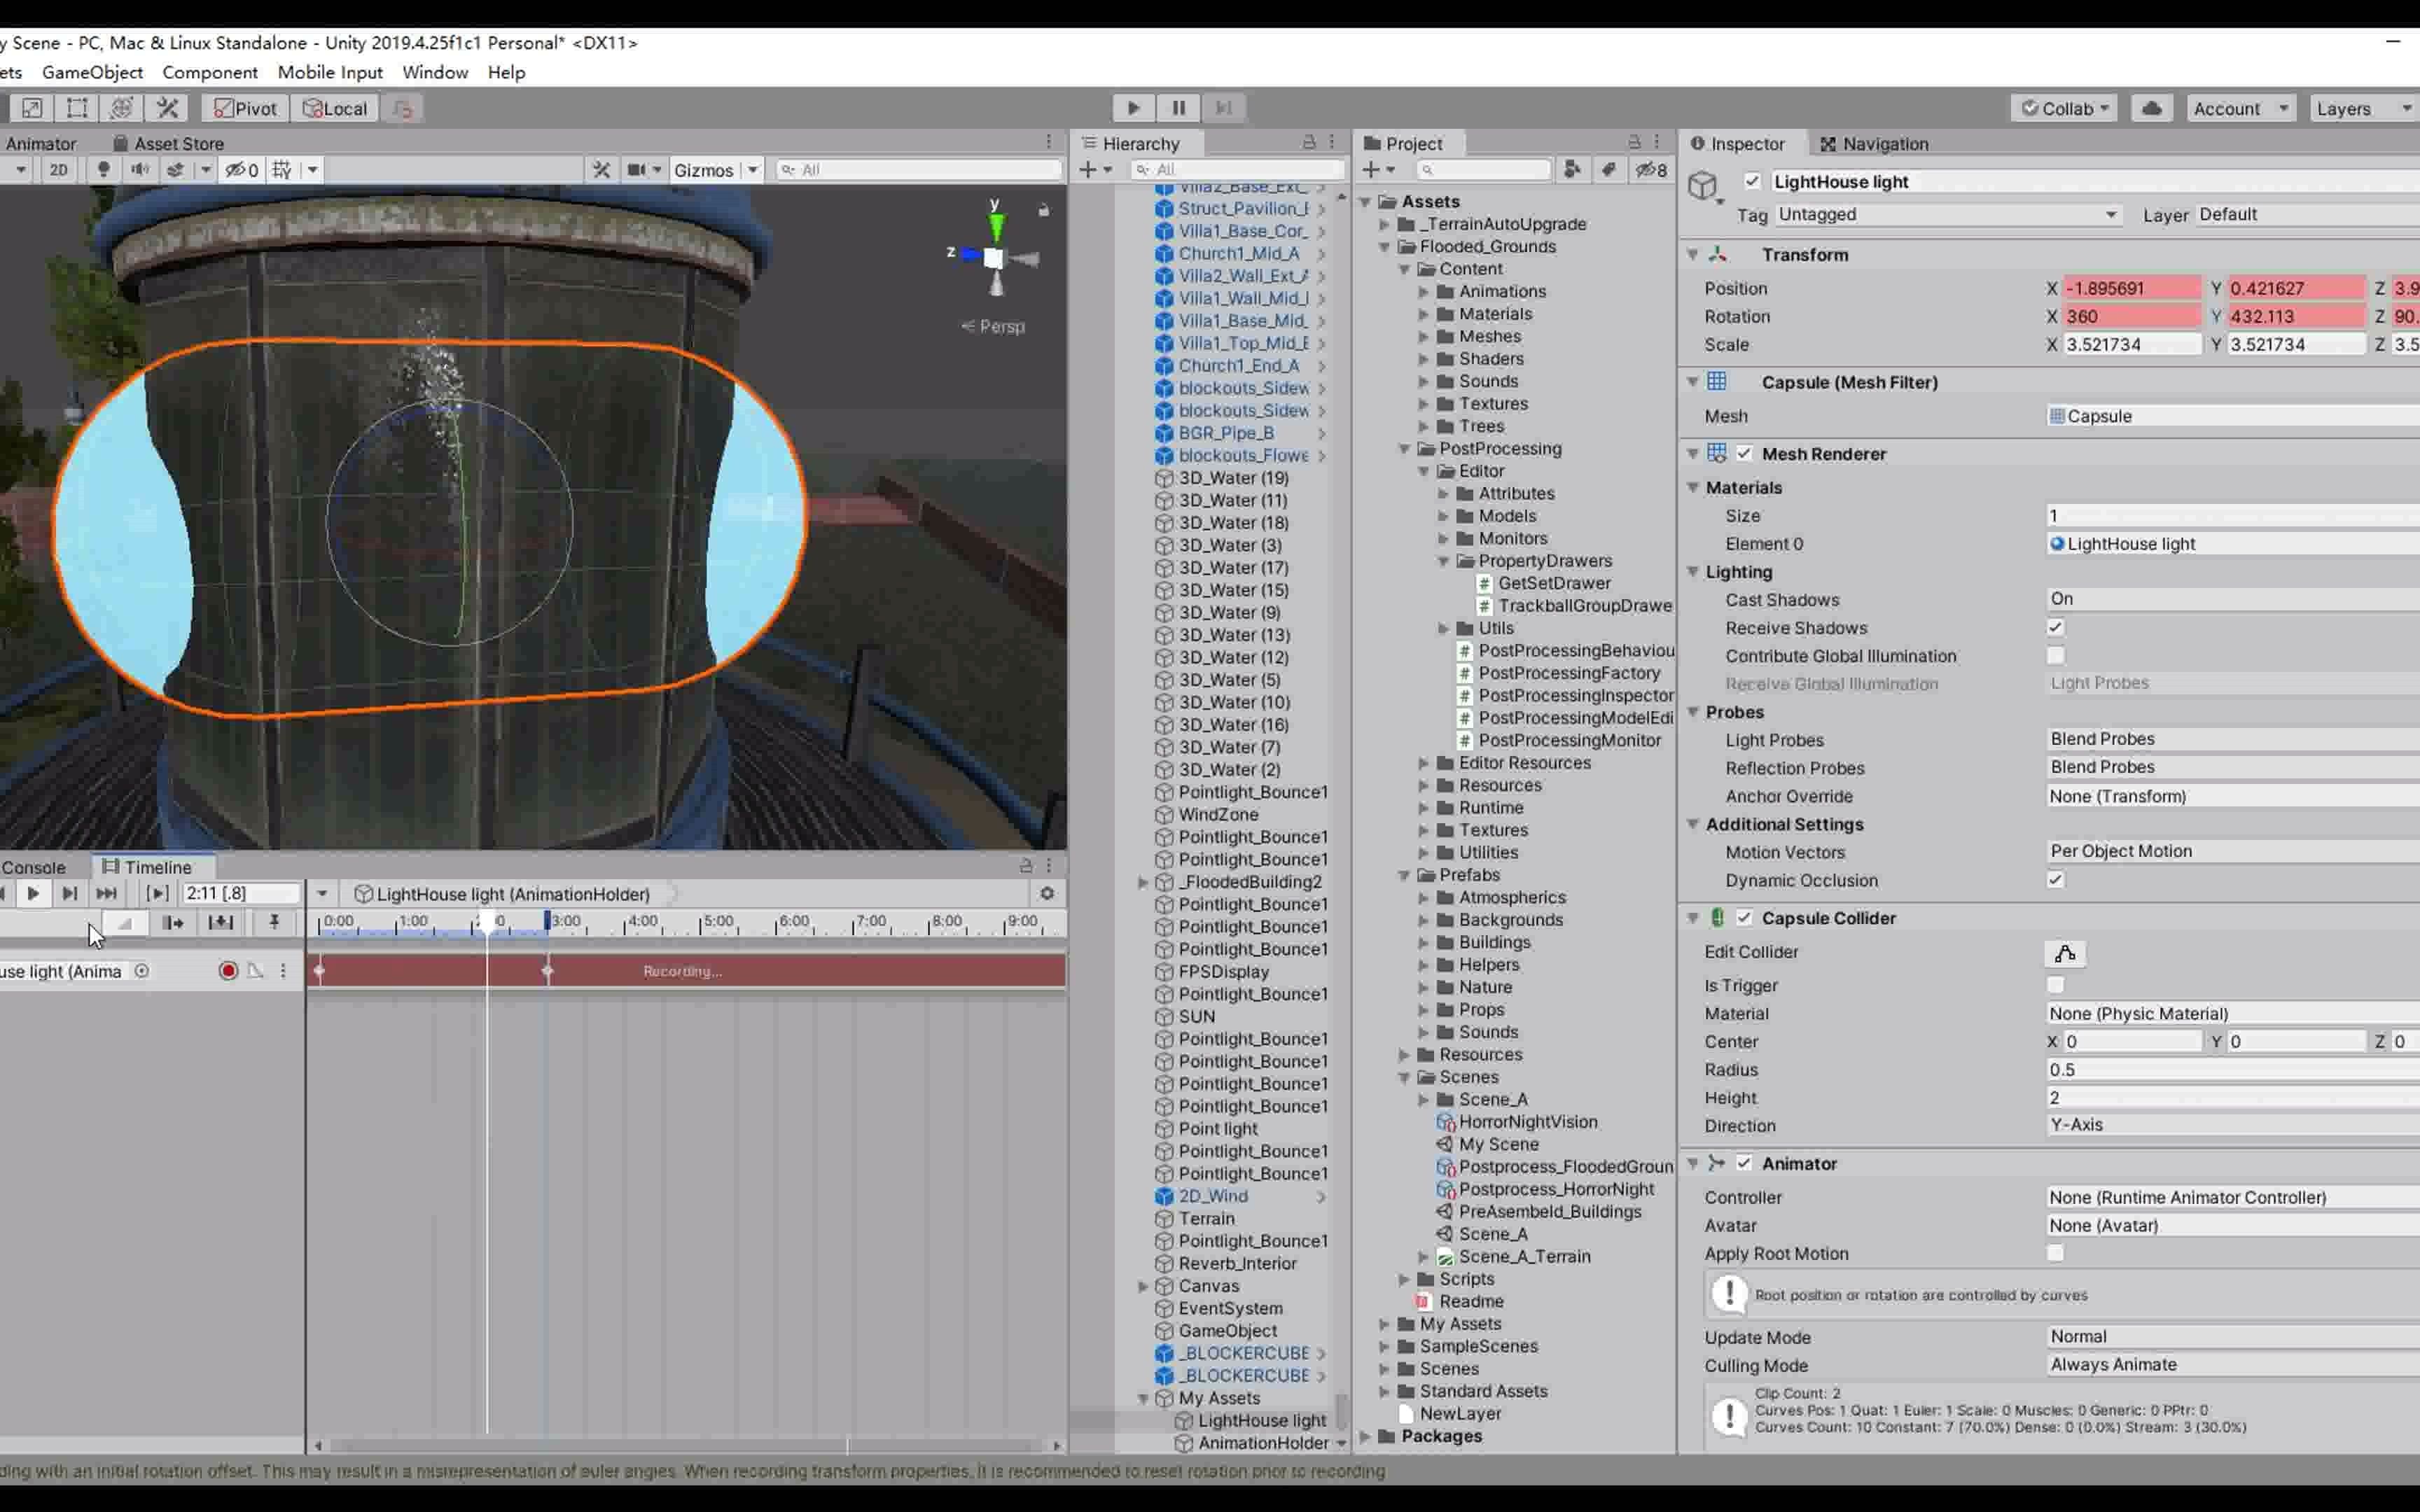This screenshot has width=2420, height=1512.
Task: Open the Layers dropdown
Action: click(2362, 108)
